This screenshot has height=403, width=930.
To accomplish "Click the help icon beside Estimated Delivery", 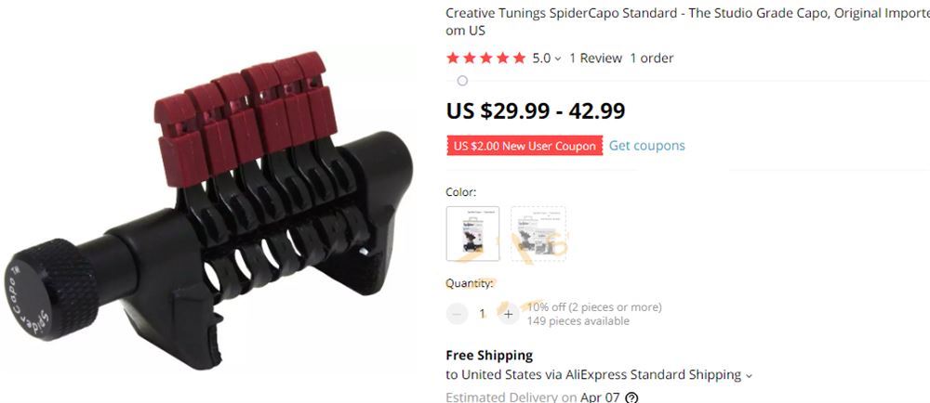I will (631, 397).
